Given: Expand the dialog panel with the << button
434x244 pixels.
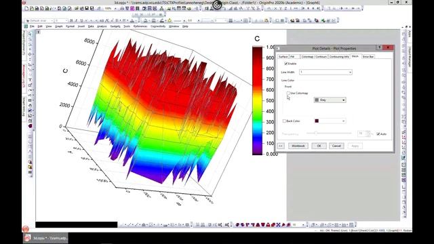Looking at the screenshot, I should click(281, 146).
